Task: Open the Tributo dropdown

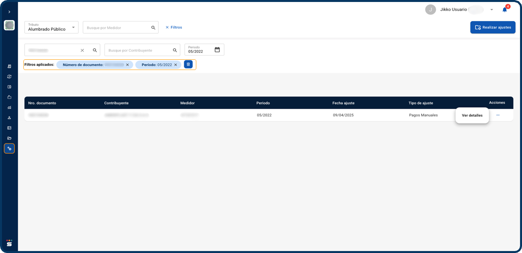Action: point(51,27)
